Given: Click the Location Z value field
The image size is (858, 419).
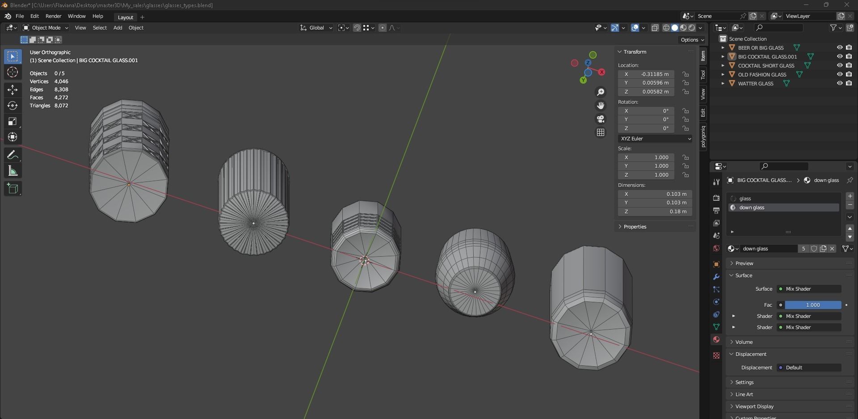Looking at the screenshot, I should point(646,92).
